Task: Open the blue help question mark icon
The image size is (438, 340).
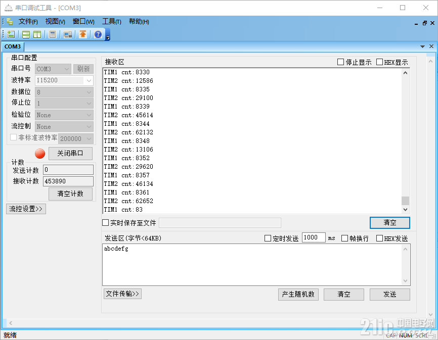Action: pyautogui.click(x=98, y=34)
